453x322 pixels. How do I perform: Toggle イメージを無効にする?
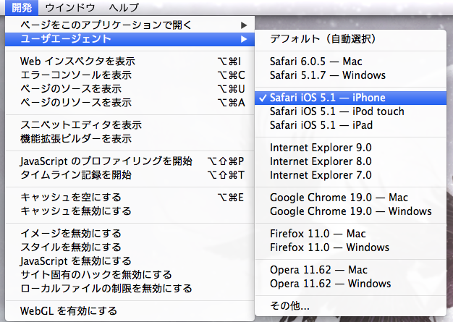click(x=130, y=233)
